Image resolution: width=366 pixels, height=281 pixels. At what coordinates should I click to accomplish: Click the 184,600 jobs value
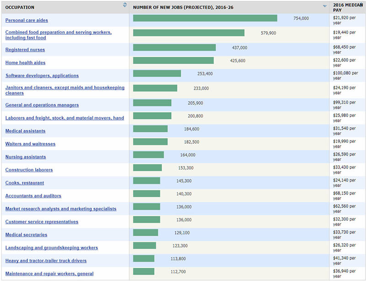(191, 129)
